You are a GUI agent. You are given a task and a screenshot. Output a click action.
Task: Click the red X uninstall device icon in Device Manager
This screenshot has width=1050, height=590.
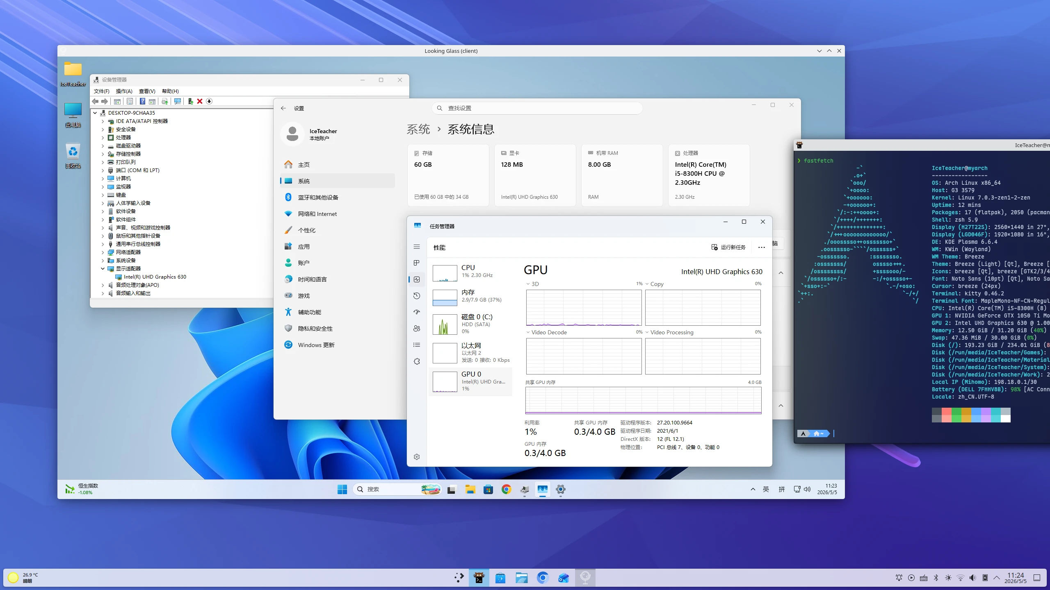[200, 101]
